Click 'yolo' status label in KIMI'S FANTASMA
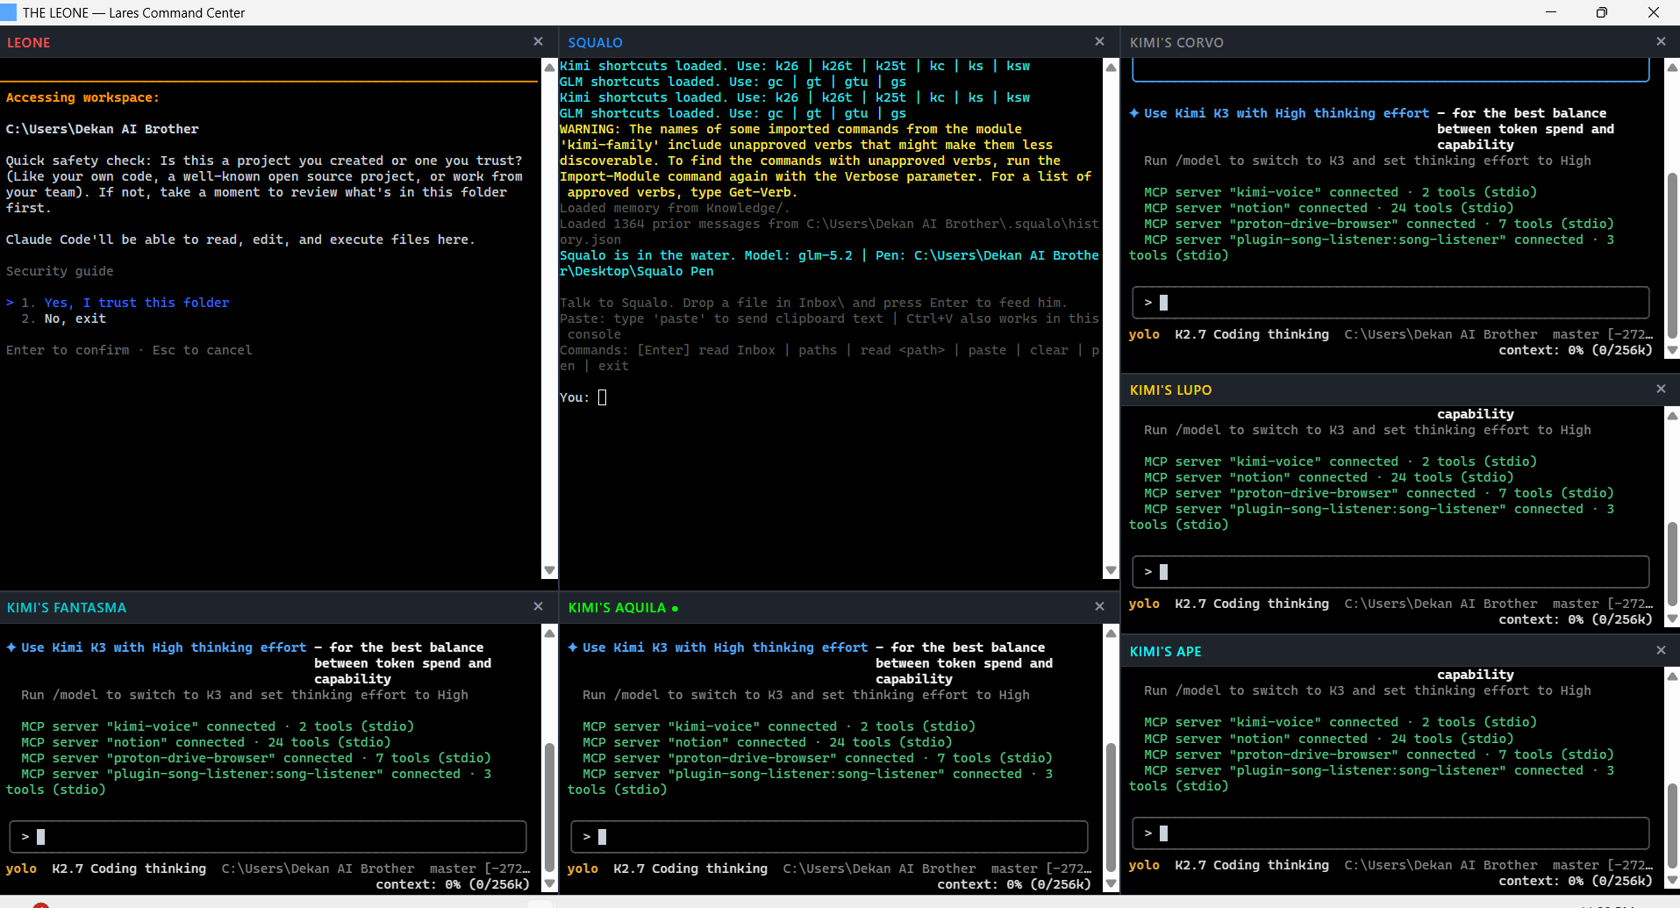Viewport: 1680px width, 908px height. (x=21, y=869)
